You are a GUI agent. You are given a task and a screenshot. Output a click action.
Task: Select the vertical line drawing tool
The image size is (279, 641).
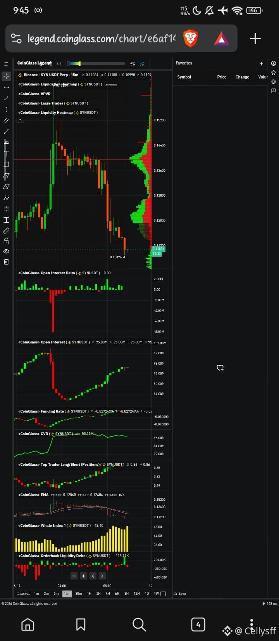coord(6,109)
